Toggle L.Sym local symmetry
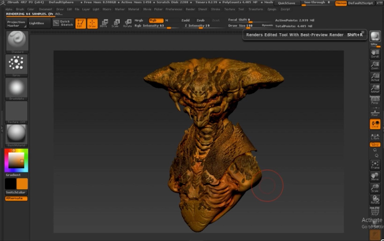Image resolution: width=384 pixels, height=241 pixels. coord(375,136)
